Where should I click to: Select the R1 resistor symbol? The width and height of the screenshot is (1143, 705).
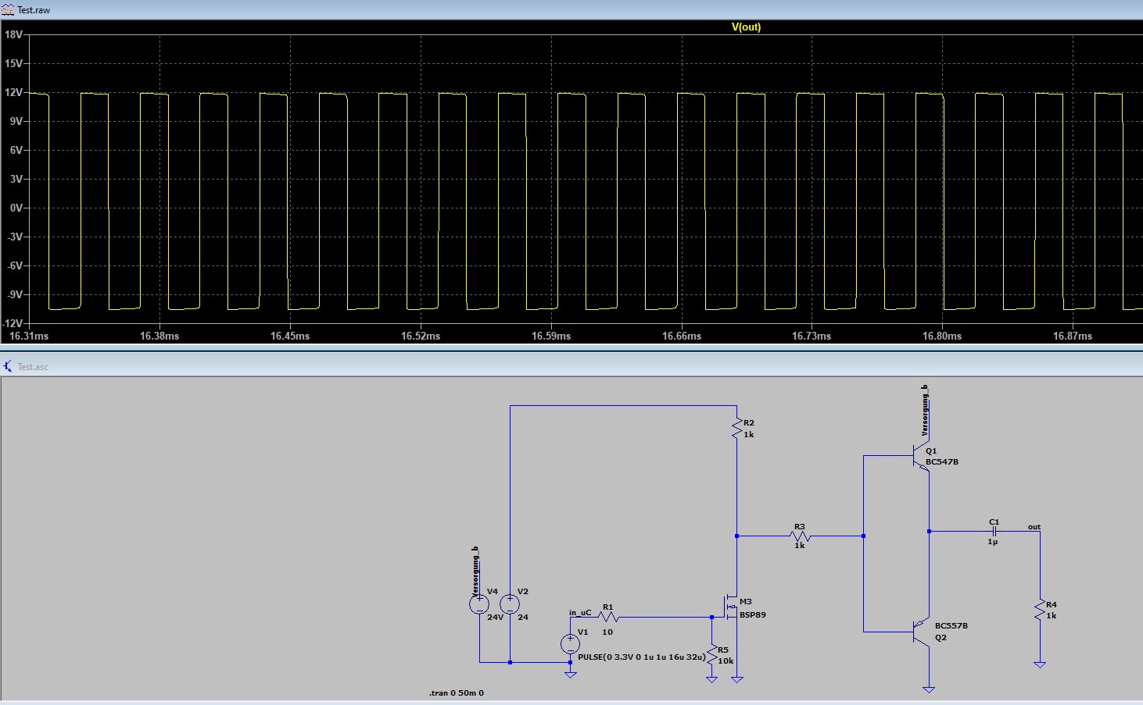pos(608,617)
